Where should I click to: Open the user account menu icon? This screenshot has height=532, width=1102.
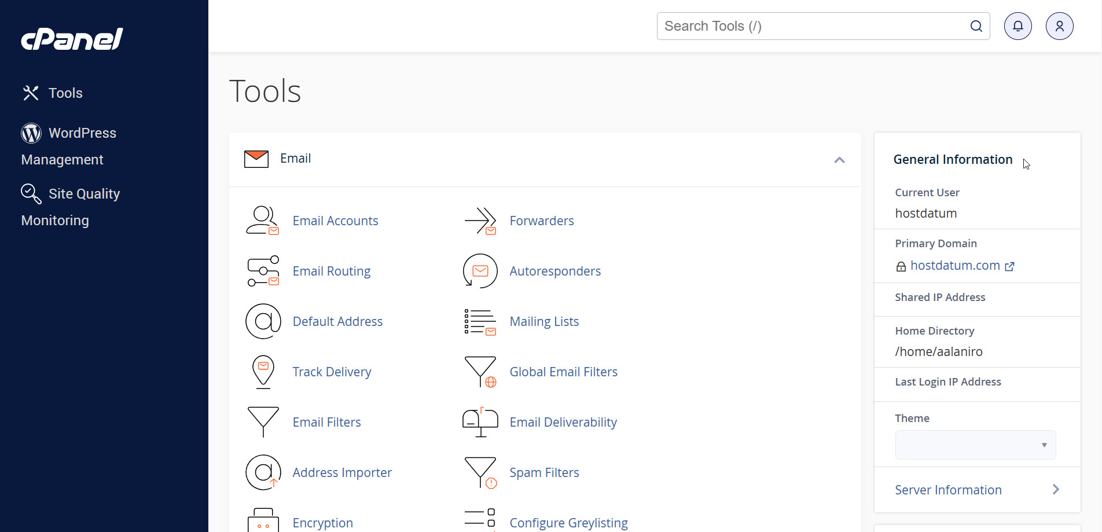[1059, 26]
